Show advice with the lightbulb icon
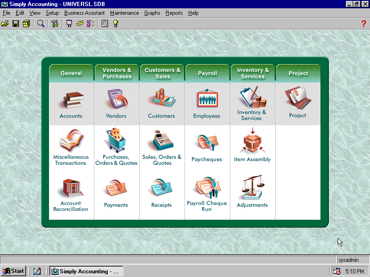Image resolution: width=370 pixels, height=277 pixels. (x=115, y=24)
